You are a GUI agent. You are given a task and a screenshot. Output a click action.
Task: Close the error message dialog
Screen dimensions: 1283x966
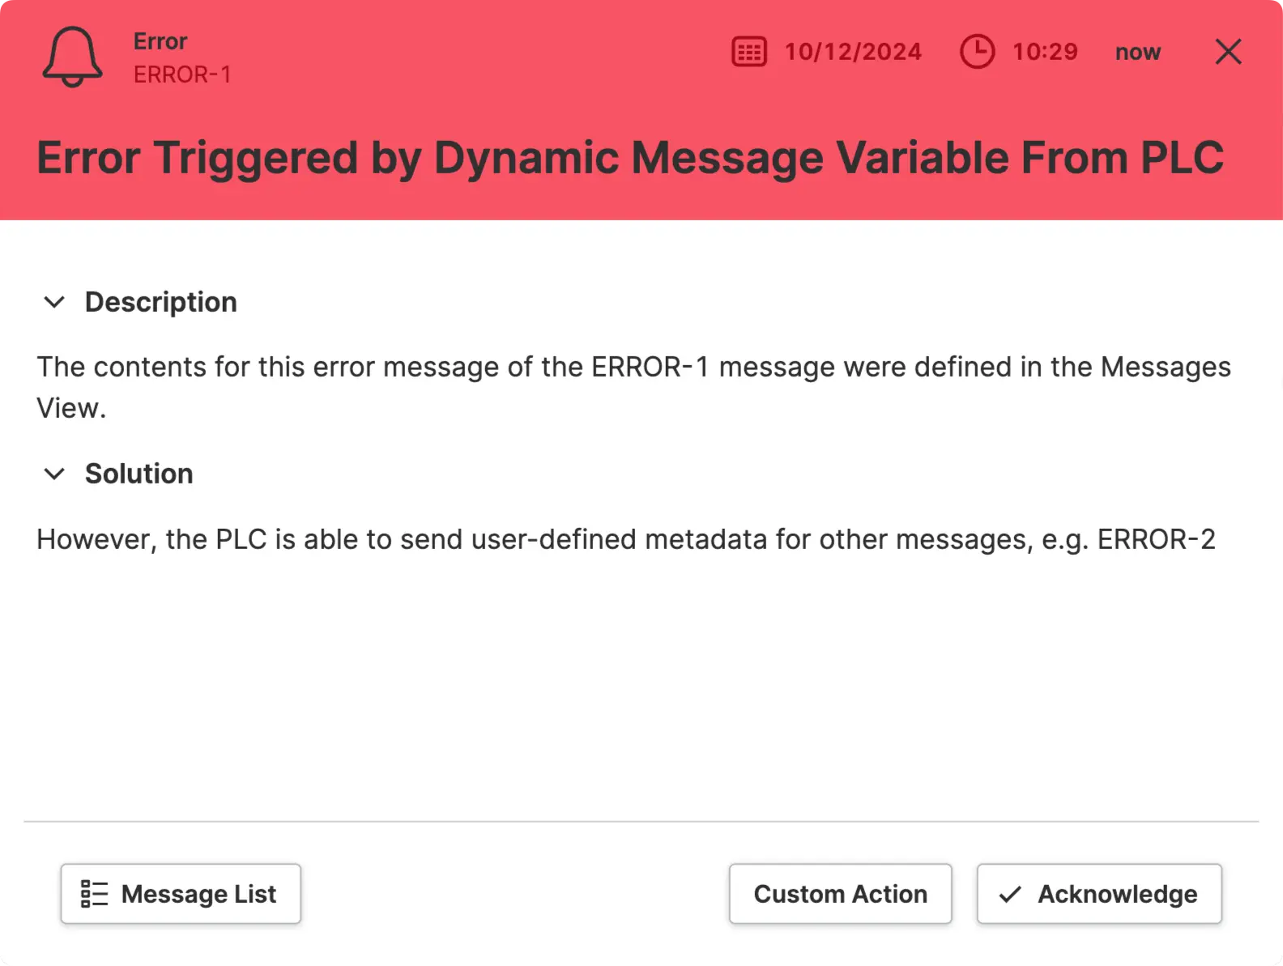coord(1228,52)
